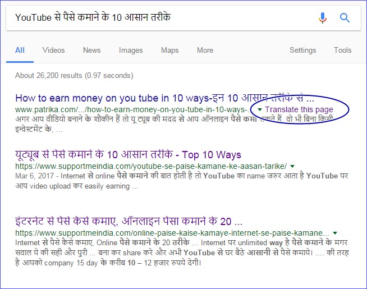Click the snippet mentioning '15 day के करीब 10 – 12 हजार'

tap(182, 253)
